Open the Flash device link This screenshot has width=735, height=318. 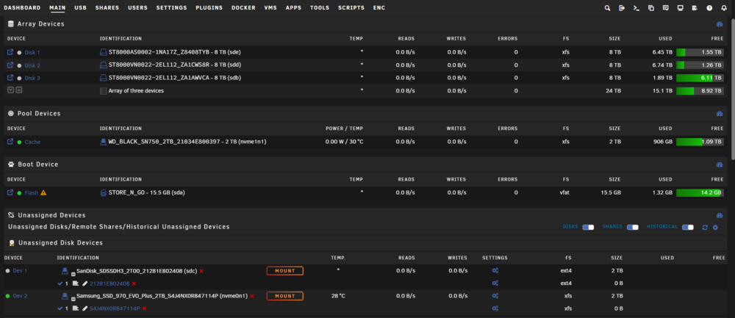[32, 193]
